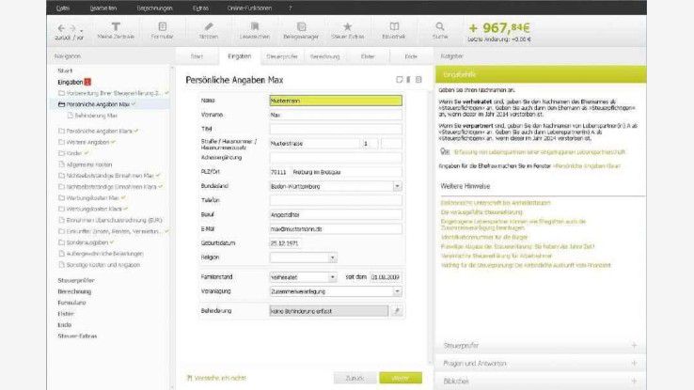Open the Bundesland dropdown
This screenshot has height=390, width=694.
(397, 186)
